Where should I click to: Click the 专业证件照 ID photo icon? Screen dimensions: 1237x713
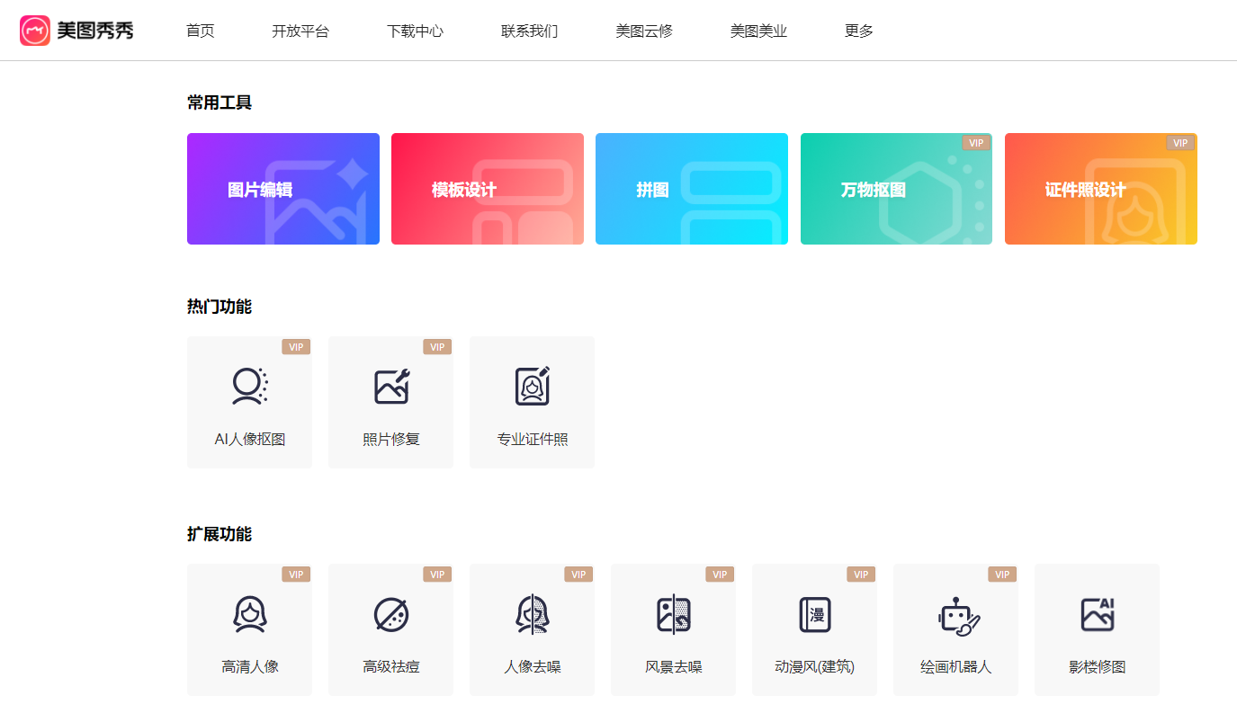(533, 386)
